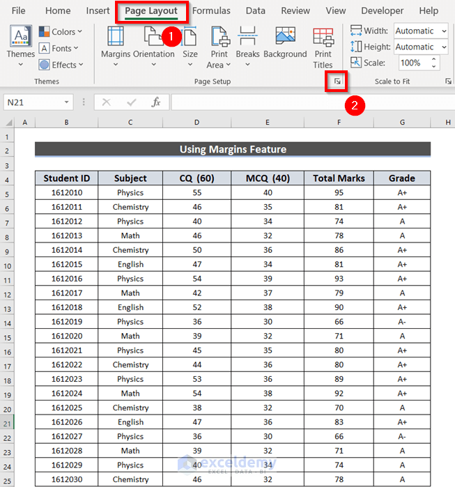455x487 pixels.
Task: Click the Orientation icon
Action: (x=154, y=36)
